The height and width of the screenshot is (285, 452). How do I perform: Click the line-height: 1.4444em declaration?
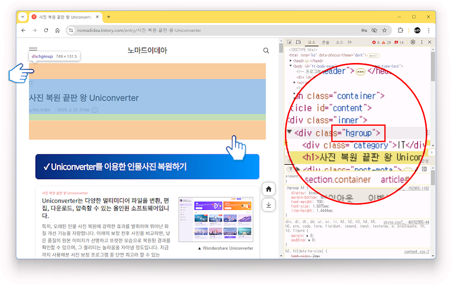click(312, 210)
